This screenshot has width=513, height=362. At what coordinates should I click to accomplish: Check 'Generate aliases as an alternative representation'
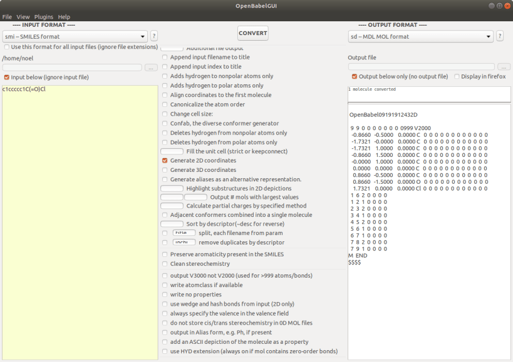pos(165,179)
